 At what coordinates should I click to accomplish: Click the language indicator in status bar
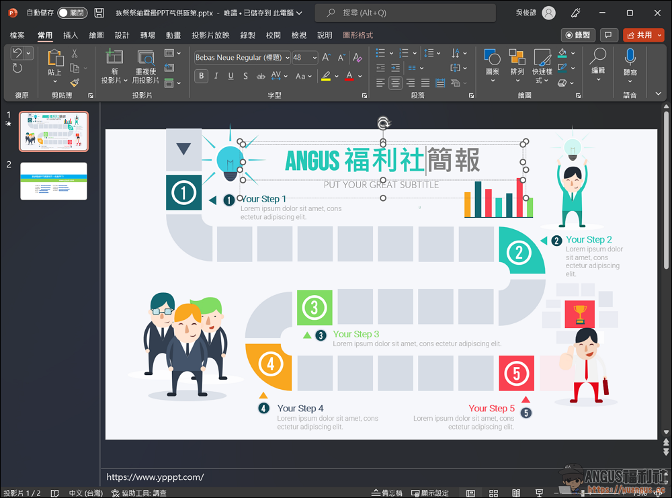tap(86, 493)
